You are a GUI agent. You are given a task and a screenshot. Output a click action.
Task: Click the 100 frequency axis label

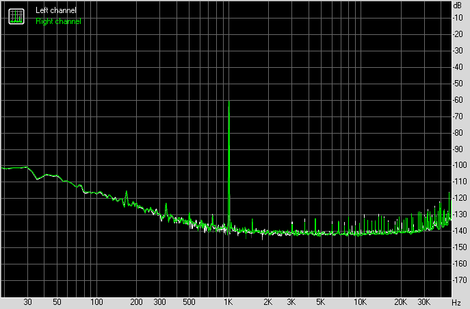(96, 301)
